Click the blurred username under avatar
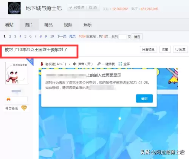 pyautogui.click(x=16, y=91)
